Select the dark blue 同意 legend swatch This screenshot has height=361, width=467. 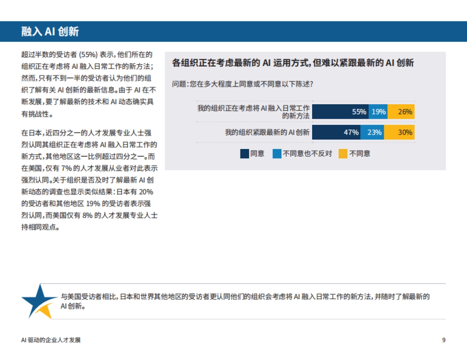[244, 154]
